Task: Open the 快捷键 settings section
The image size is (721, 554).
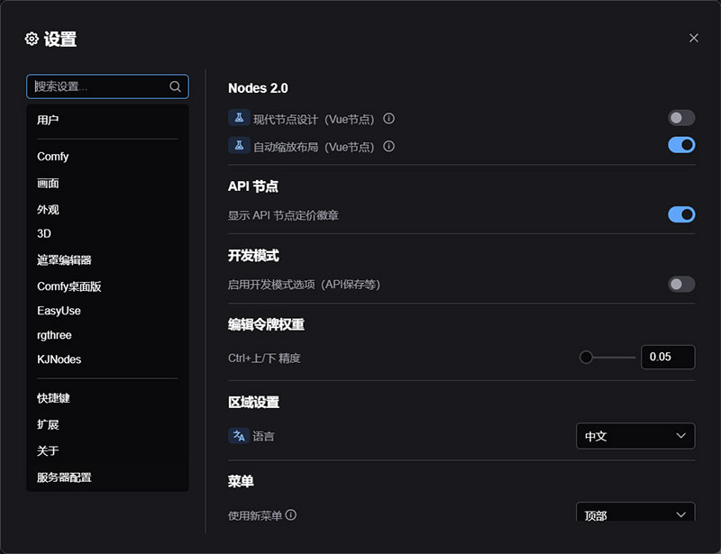Action: pos(53,397)
